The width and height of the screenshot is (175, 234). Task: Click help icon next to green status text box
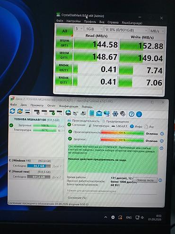(161, 148)
